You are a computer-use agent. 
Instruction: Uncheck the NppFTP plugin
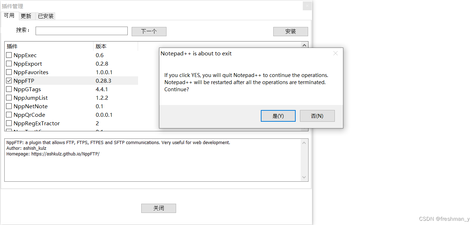[x=9, y=81]
